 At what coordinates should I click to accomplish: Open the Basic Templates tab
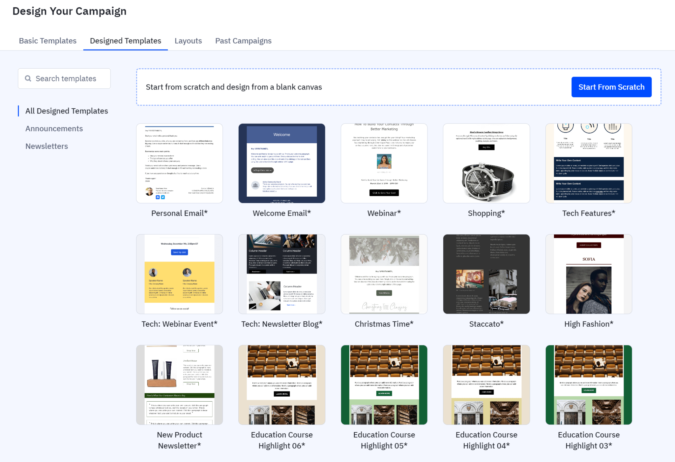(x=48, y=41)
